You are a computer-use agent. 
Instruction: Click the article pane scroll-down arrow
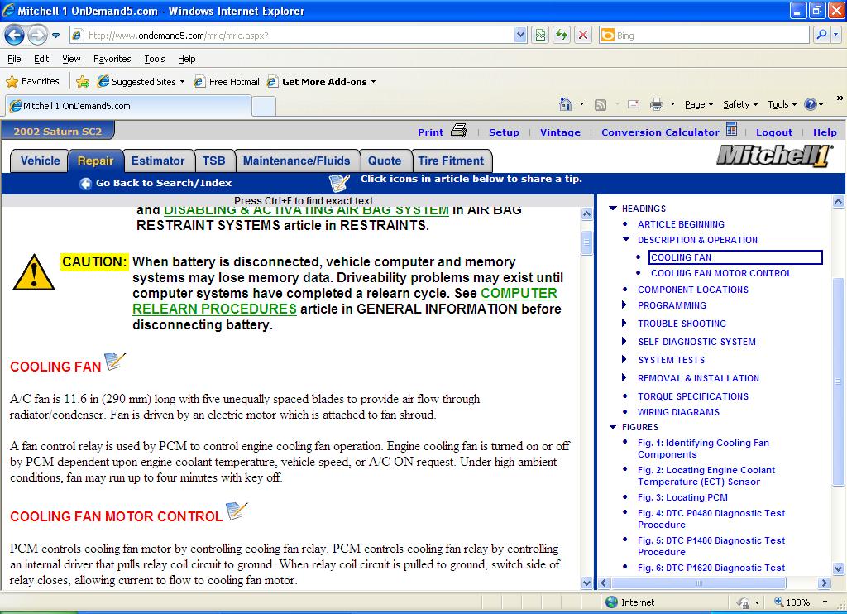click(587, 583)
